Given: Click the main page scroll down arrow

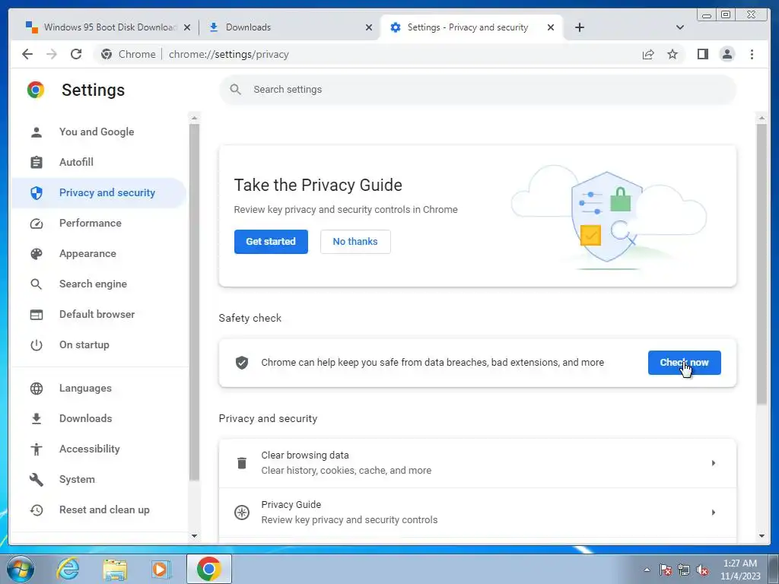Looking at the screenshot, I should [x=762, y=536].
